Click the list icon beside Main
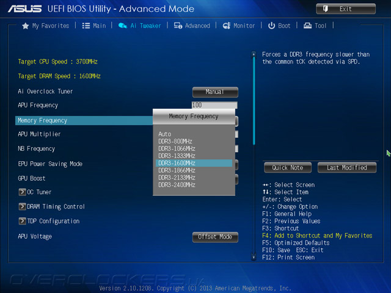The width and height of the screenshot is (391, 293). 86,26
